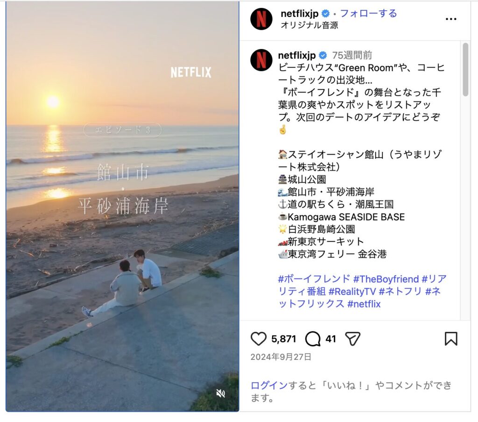
Task: Open the #ボーイフレンド hashtag
Action: click(x=314, y=279)
